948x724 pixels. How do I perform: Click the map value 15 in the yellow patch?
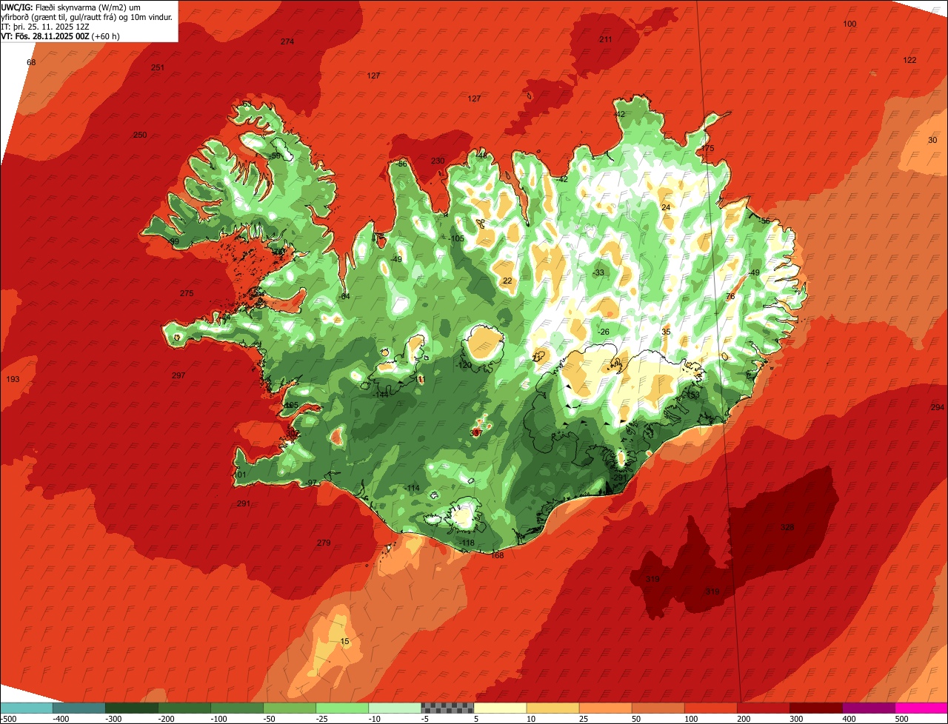click(344, 641)
